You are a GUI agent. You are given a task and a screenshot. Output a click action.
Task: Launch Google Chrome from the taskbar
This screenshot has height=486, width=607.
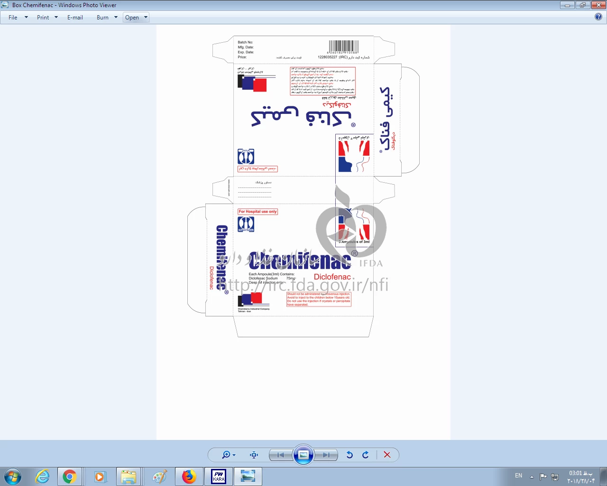(x=70, y=477)
